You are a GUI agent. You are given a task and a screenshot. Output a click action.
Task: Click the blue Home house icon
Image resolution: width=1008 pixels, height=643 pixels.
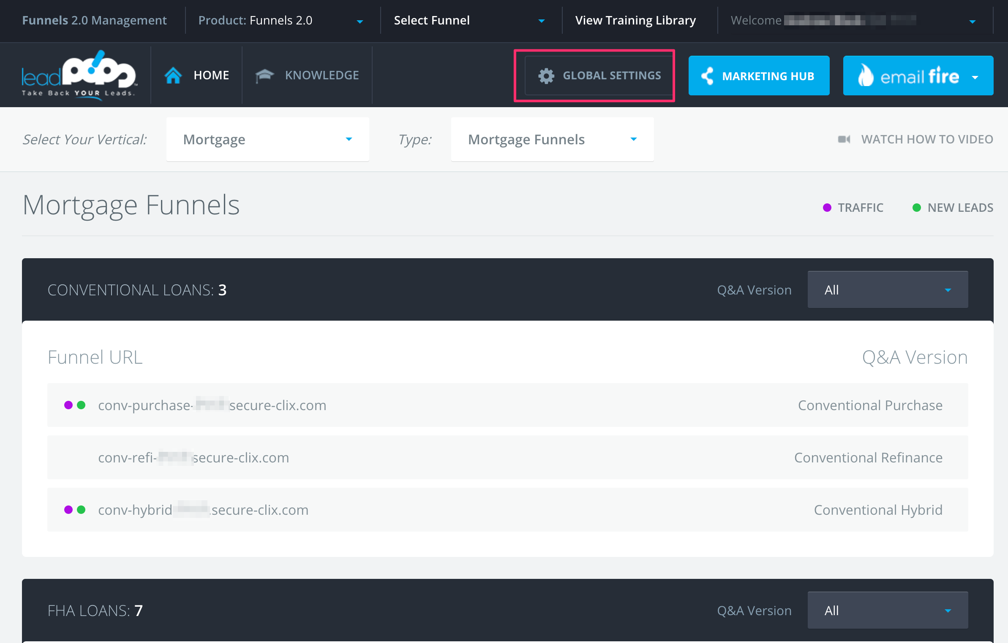(x=173, y=76)
